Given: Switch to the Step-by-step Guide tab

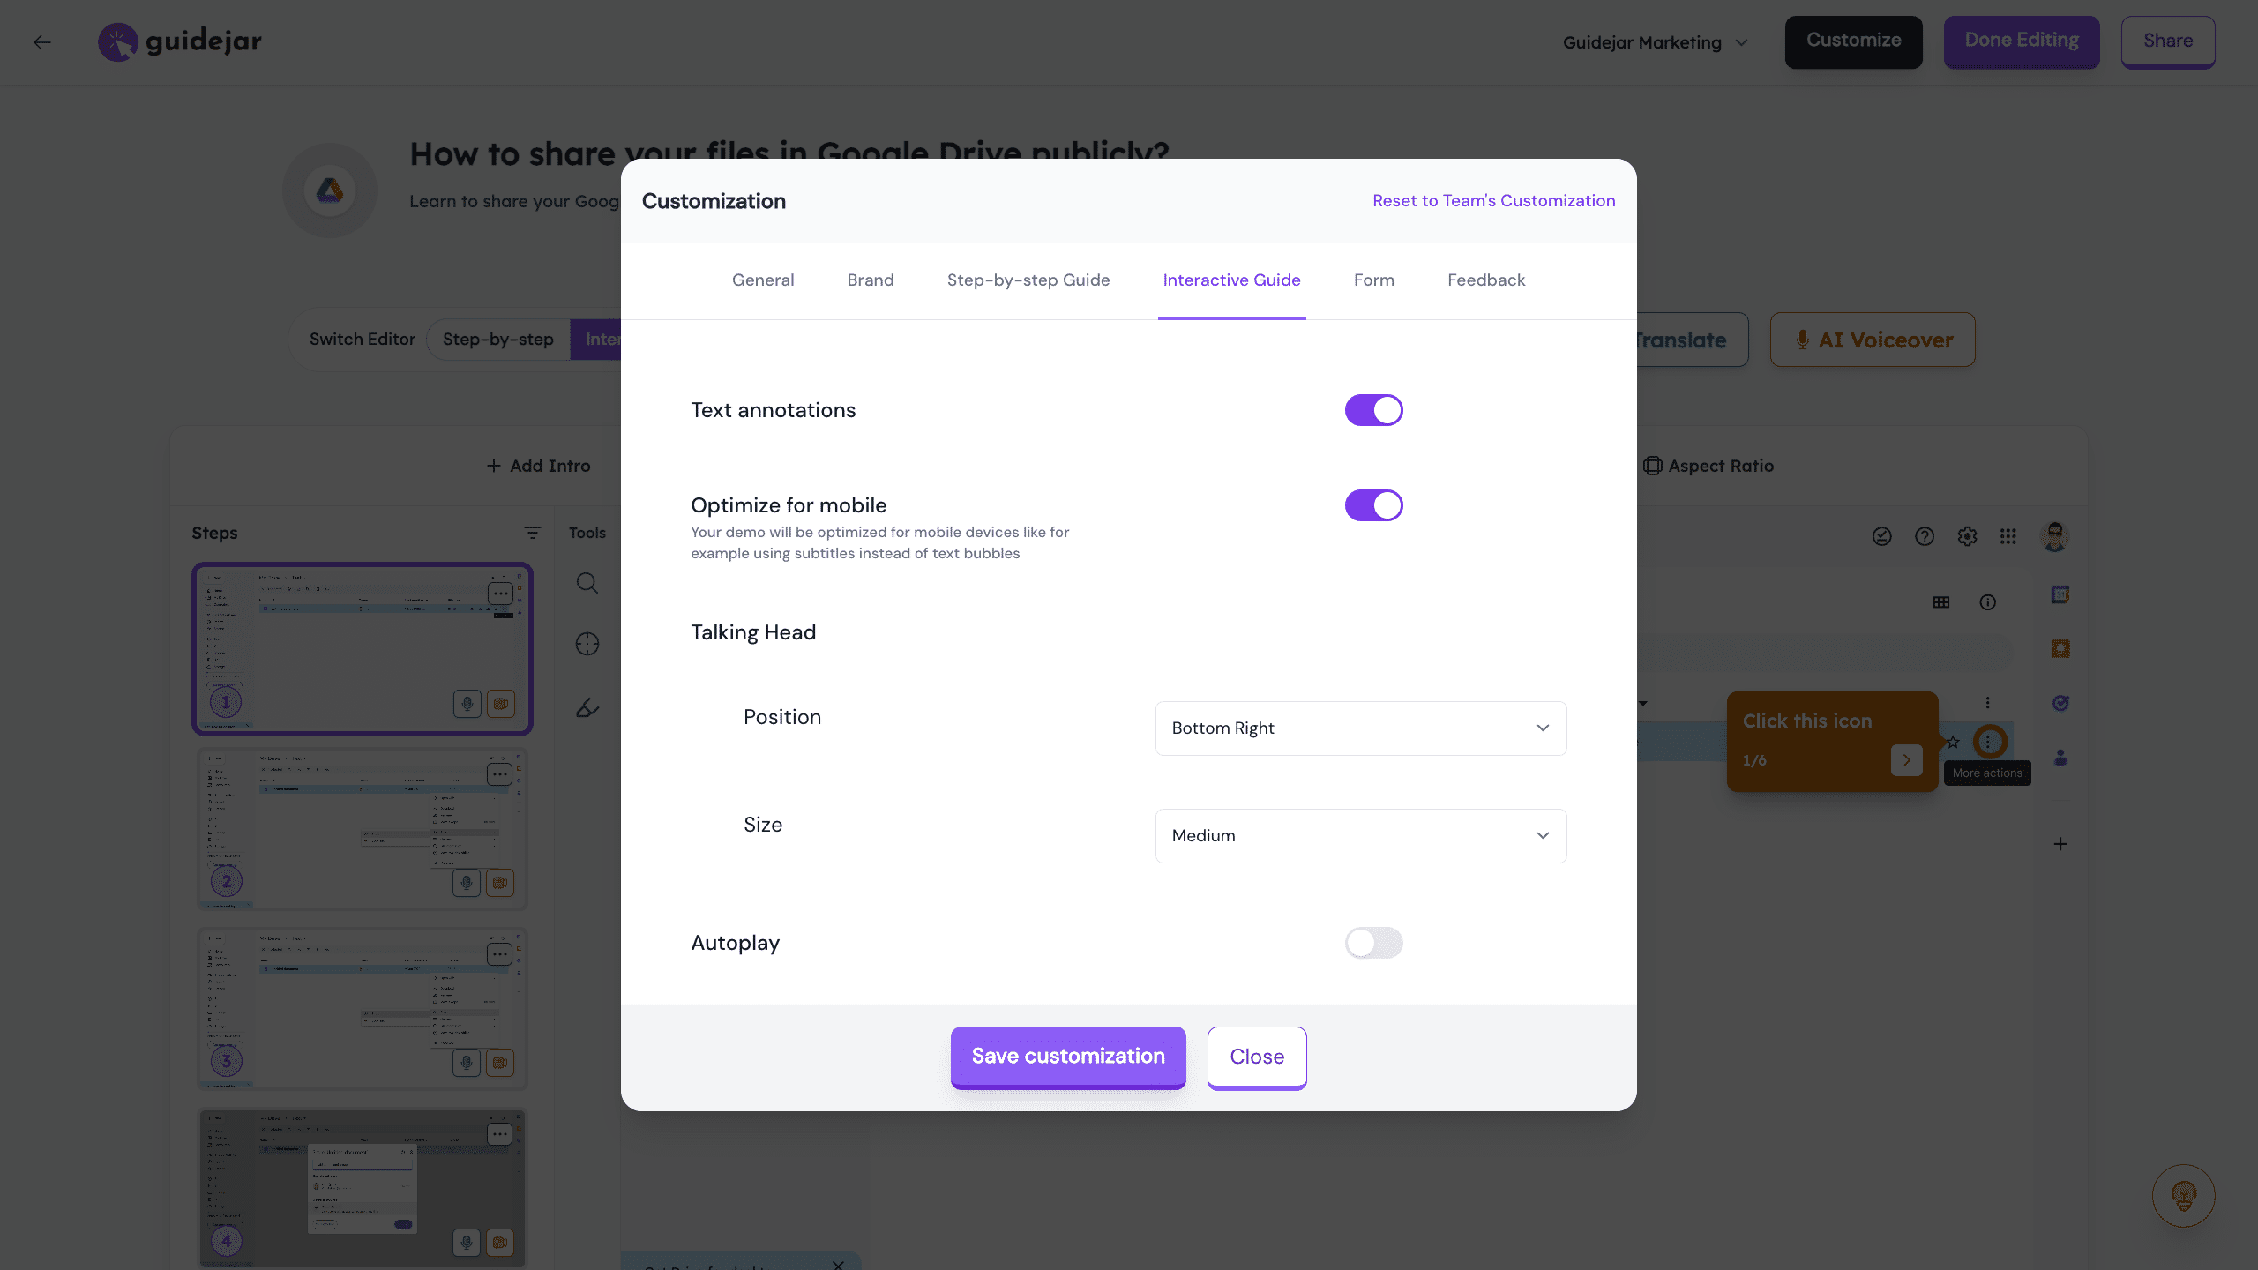Looking at the screenshot, I should [1028, 280].
